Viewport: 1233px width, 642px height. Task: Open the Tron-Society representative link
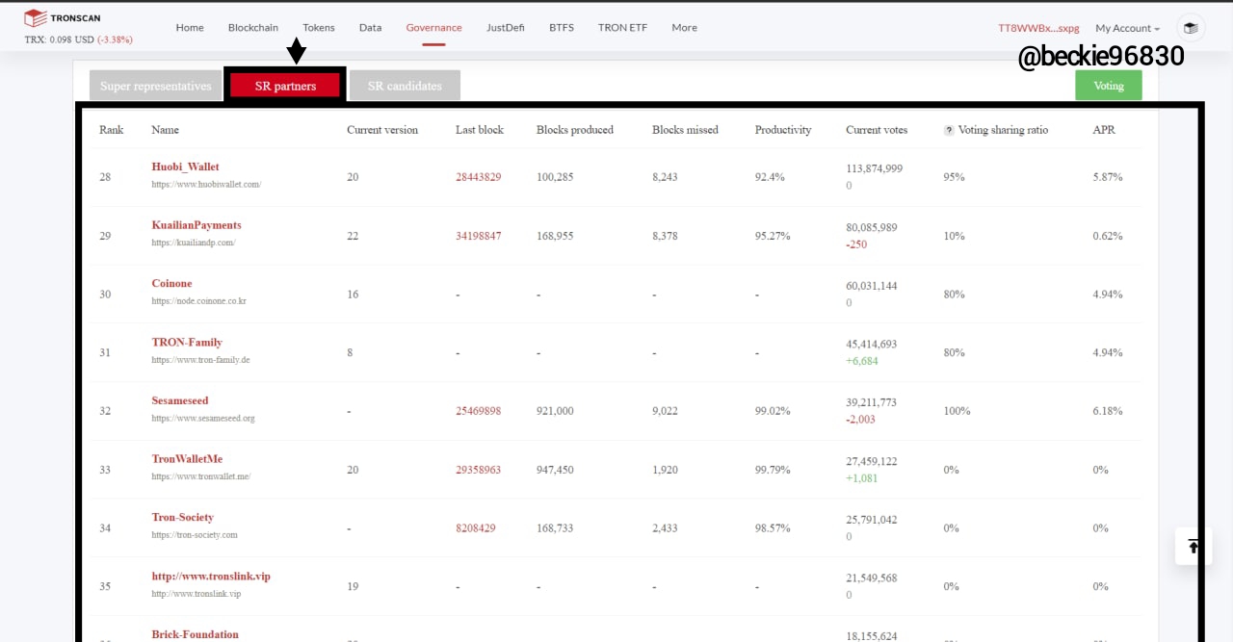(182, 517)
